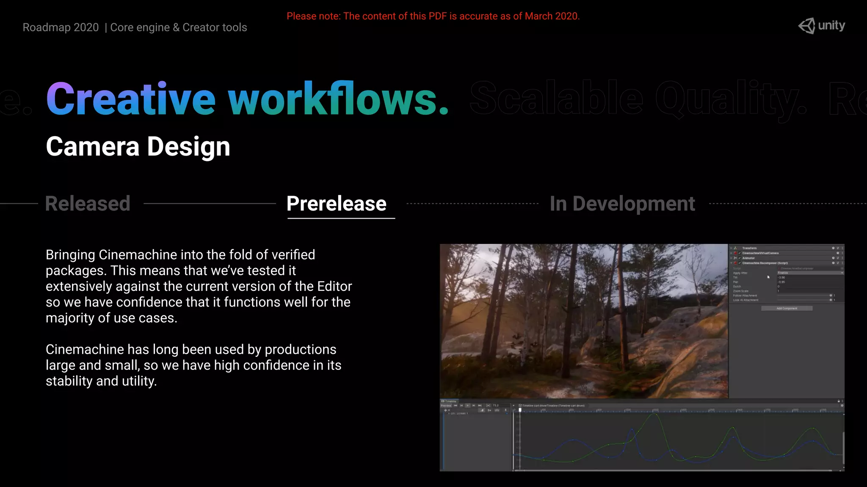Open the Transform component options menu
This screenshot has height=487, width=867.
click(x=842, y=248)
